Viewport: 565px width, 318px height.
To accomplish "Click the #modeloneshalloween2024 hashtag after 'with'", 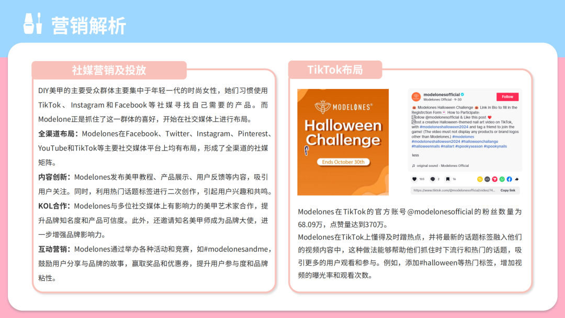I will (444, 127).
